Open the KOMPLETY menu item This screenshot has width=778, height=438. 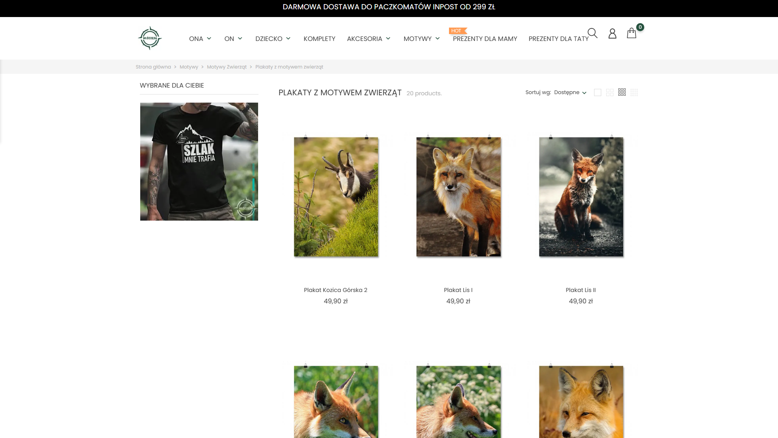tap(319, 39)
